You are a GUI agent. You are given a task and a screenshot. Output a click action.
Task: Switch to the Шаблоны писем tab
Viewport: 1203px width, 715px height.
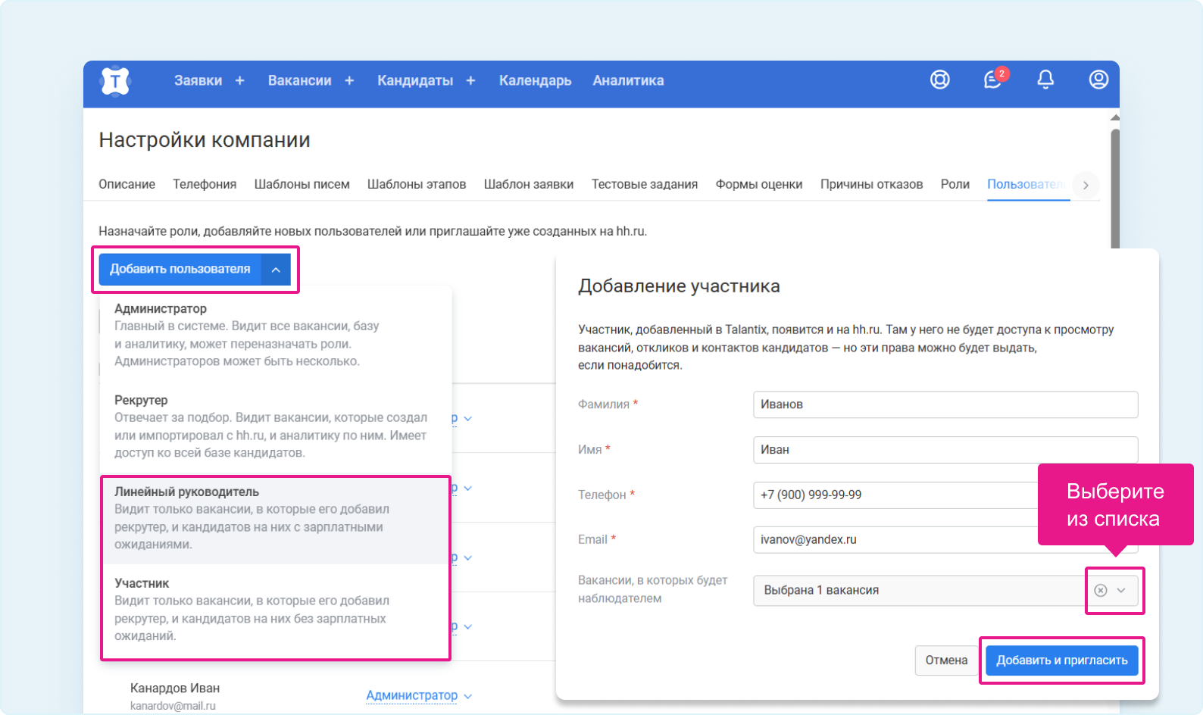pos(302,184)
